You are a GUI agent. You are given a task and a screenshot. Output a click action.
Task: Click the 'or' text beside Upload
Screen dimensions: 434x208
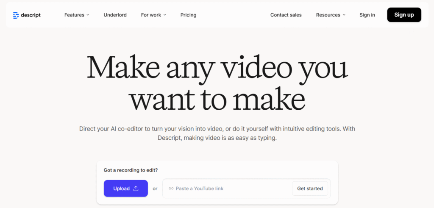155,189
